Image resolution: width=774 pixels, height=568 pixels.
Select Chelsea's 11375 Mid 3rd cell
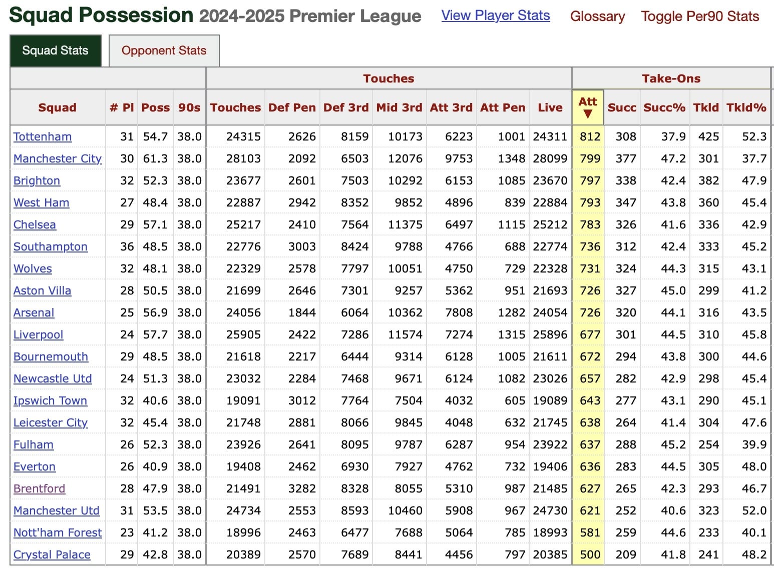[399, 224]
